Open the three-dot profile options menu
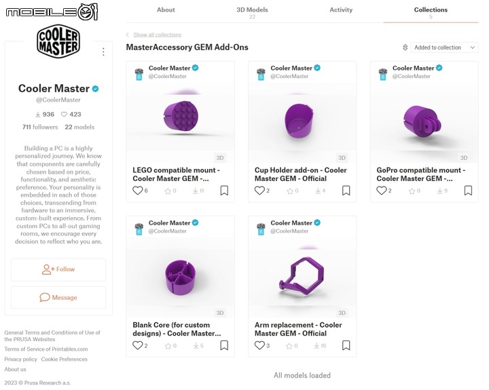Screen dimensions: 489x390 click(x=103, y=52)
